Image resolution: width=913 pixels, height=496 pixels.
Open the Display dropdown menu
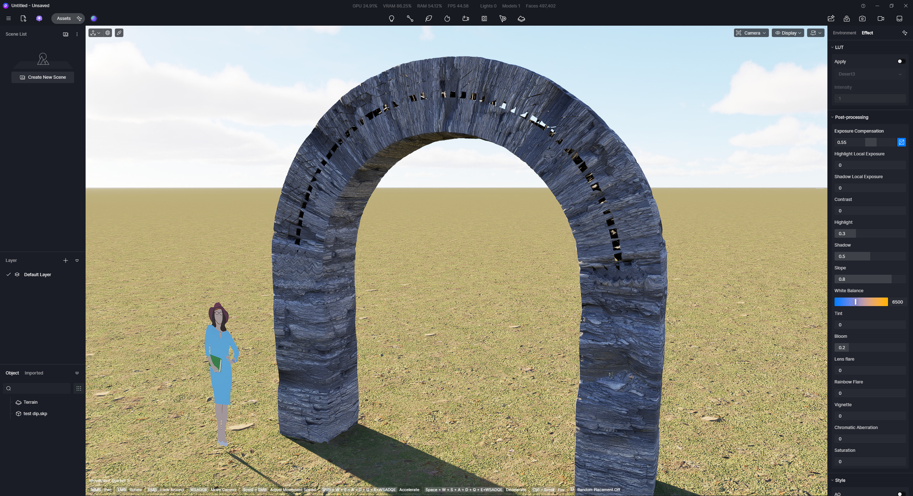tap(788, 33)
